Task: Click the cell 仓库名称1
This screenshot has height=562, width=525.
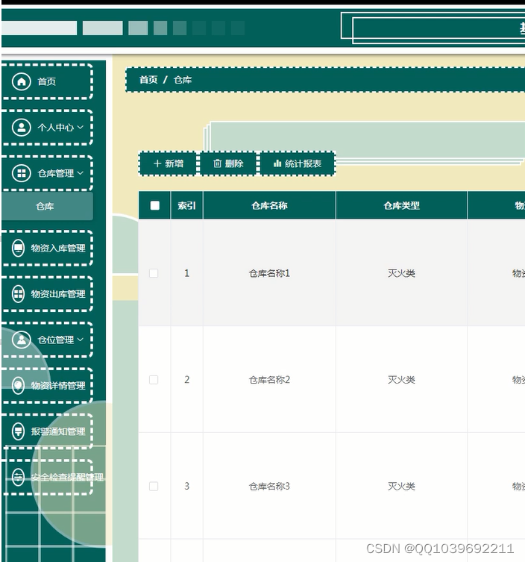Action: pyautogui.click(x=269, y=273)
